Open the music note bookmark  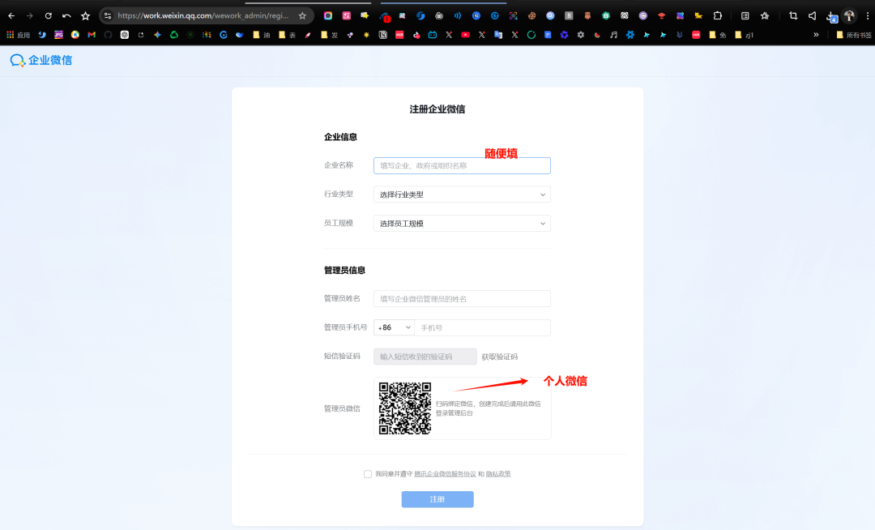click(613, 35)
